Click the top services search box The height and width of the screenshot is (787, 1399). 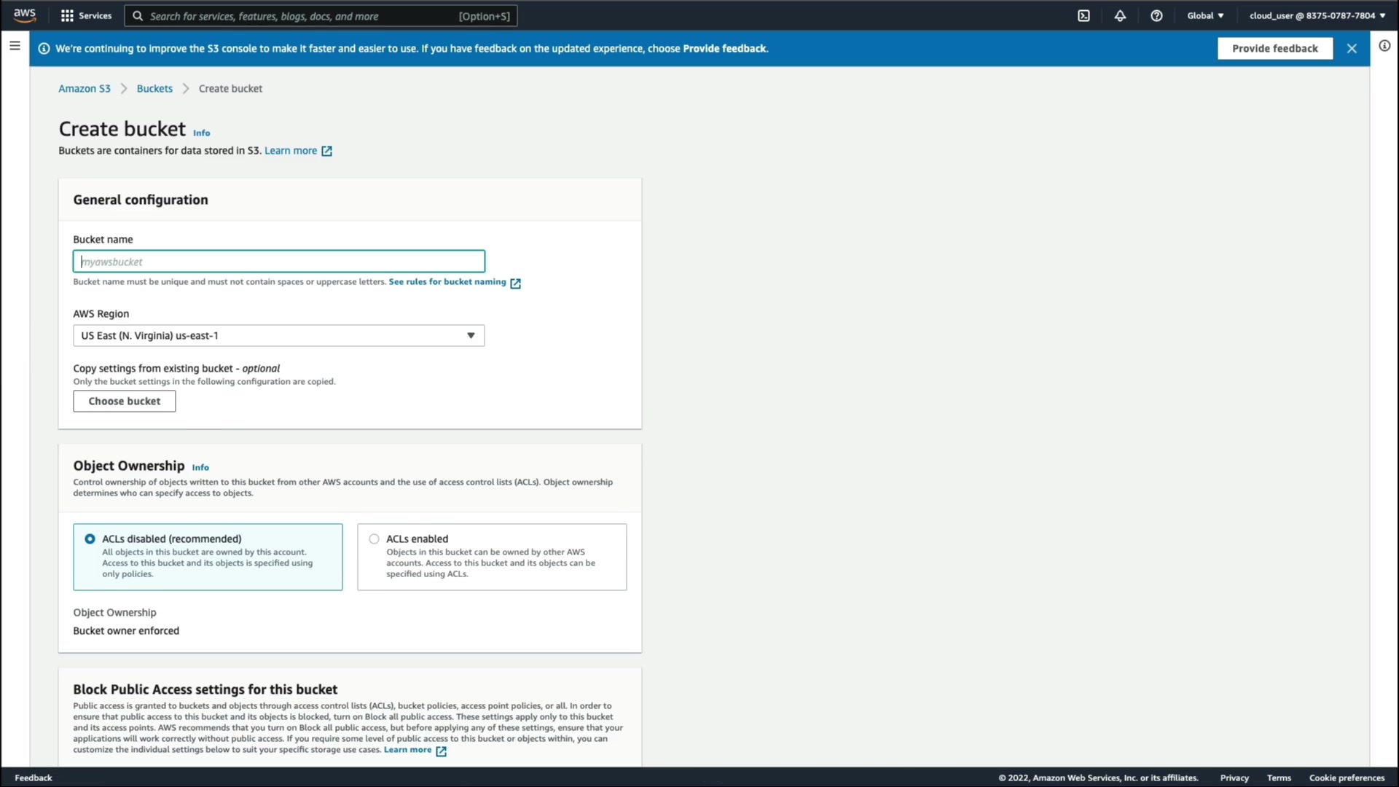pos(321,16)
